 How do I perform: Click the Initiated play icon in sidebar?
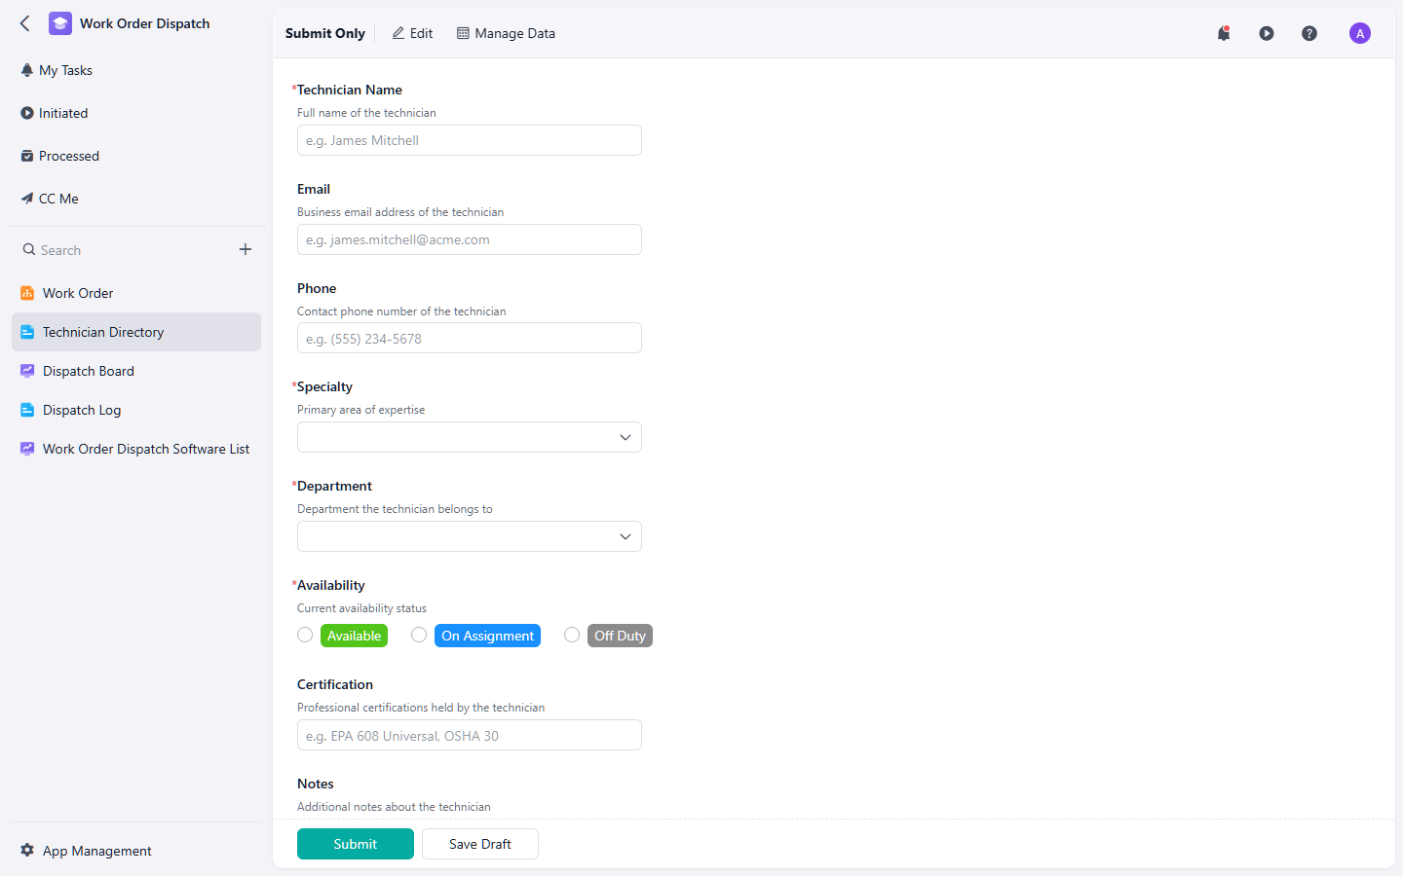point(27,113)
